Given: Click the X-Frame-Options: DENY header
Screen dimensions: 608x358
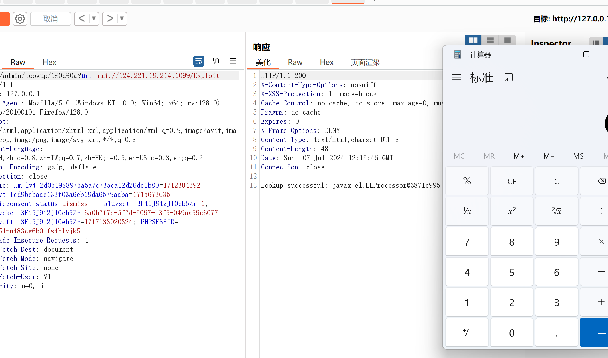Looking at the screenshot, I should (x=300, y=131).
